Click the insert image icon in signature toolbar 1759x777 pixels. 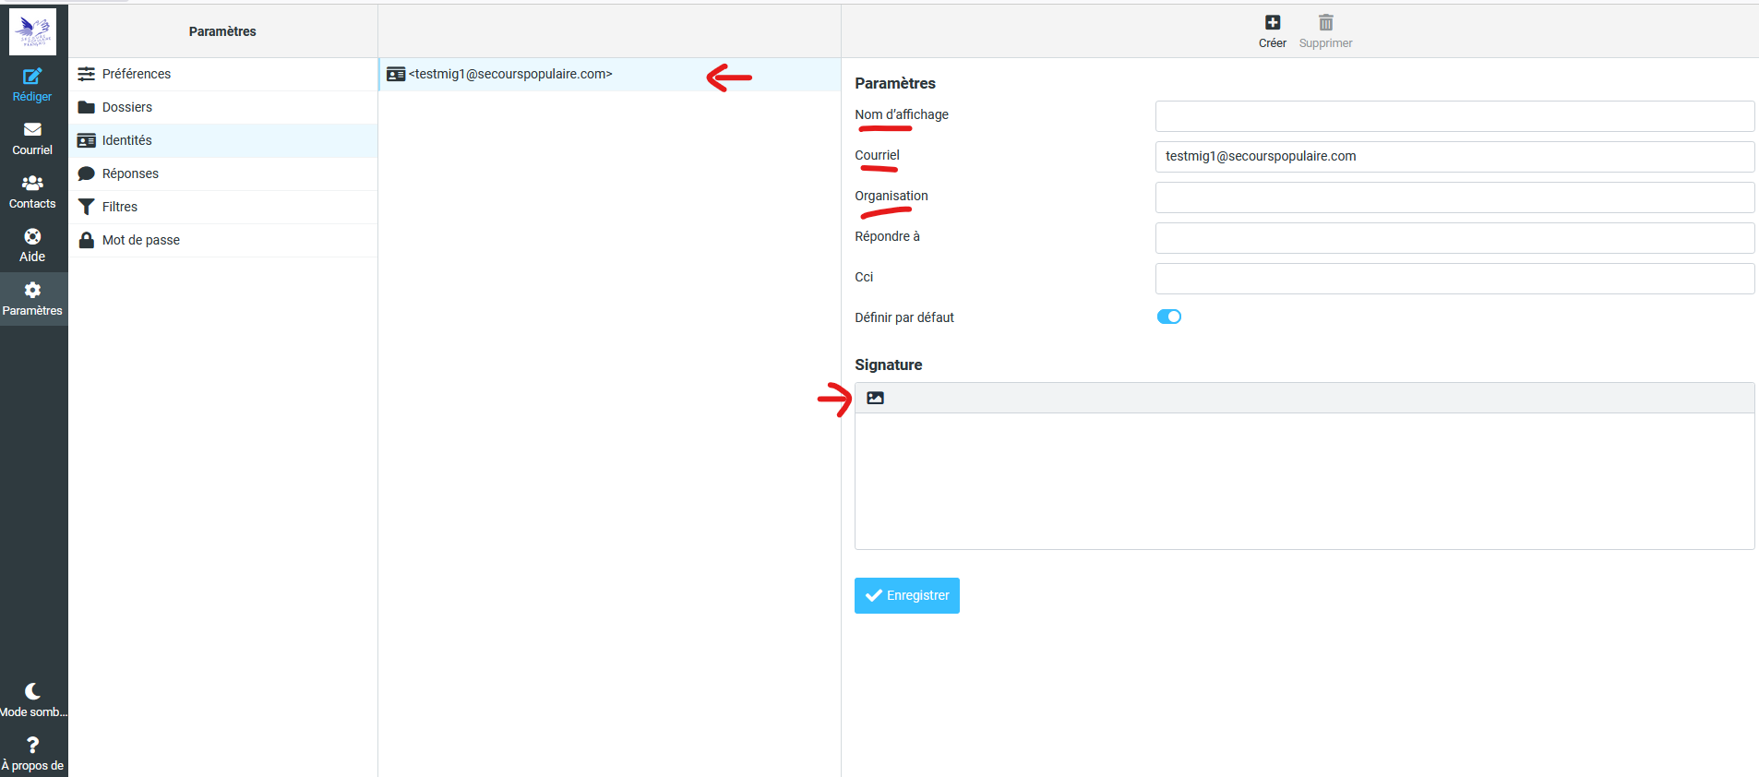tap(875, 398)
